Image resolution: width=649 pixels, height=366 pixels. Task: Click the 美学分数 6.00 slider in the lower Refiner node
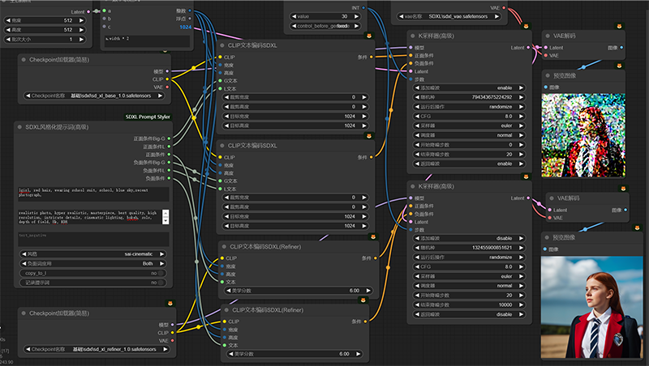tap(294, 354)
